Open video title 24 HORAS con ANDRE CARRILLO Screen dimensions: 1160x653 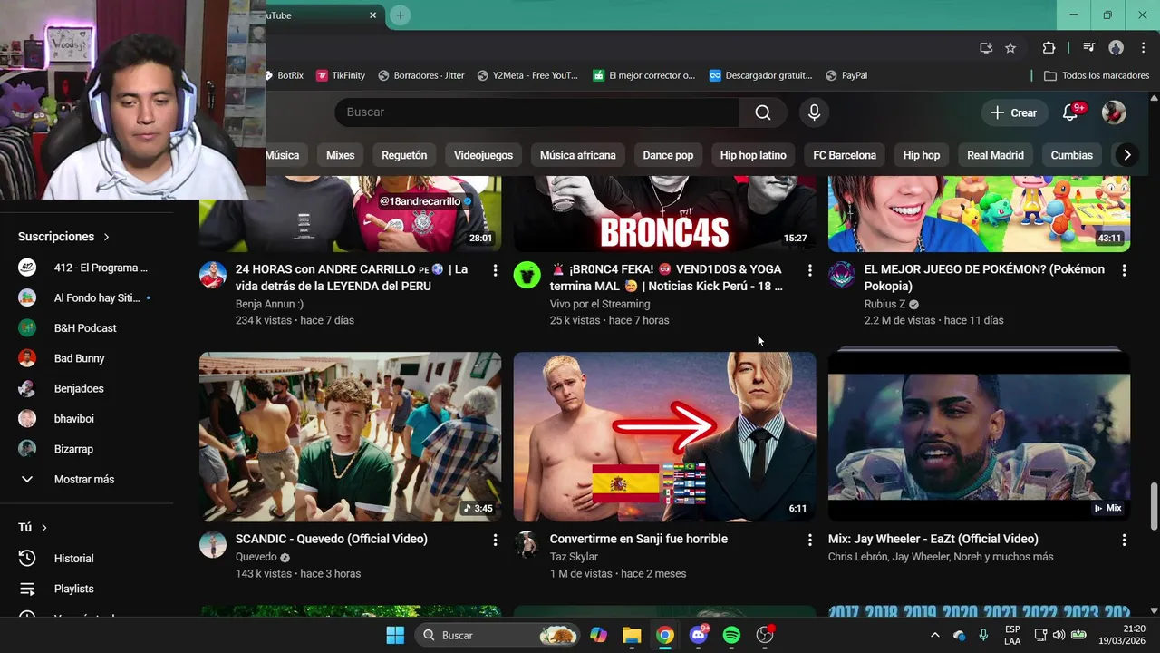click(x=352, y=278)
